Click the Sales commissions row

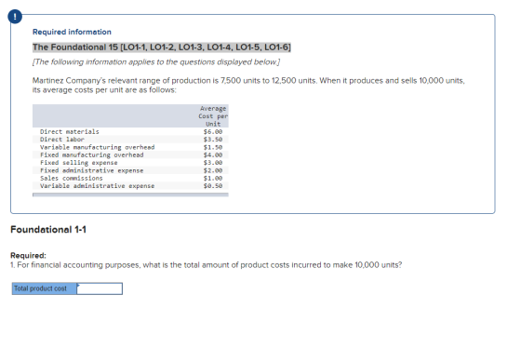click(x=130, y=178)
